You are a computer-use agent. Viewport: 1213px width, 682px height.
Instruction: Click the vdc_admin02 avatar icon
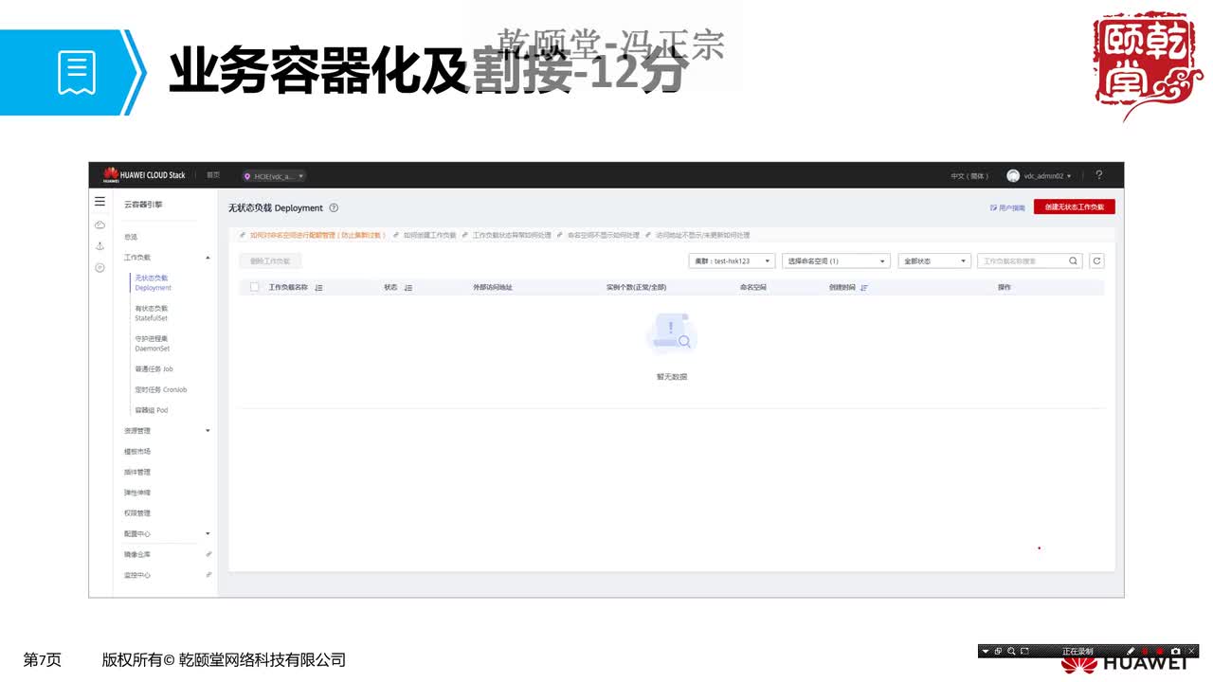(1013, 175)
